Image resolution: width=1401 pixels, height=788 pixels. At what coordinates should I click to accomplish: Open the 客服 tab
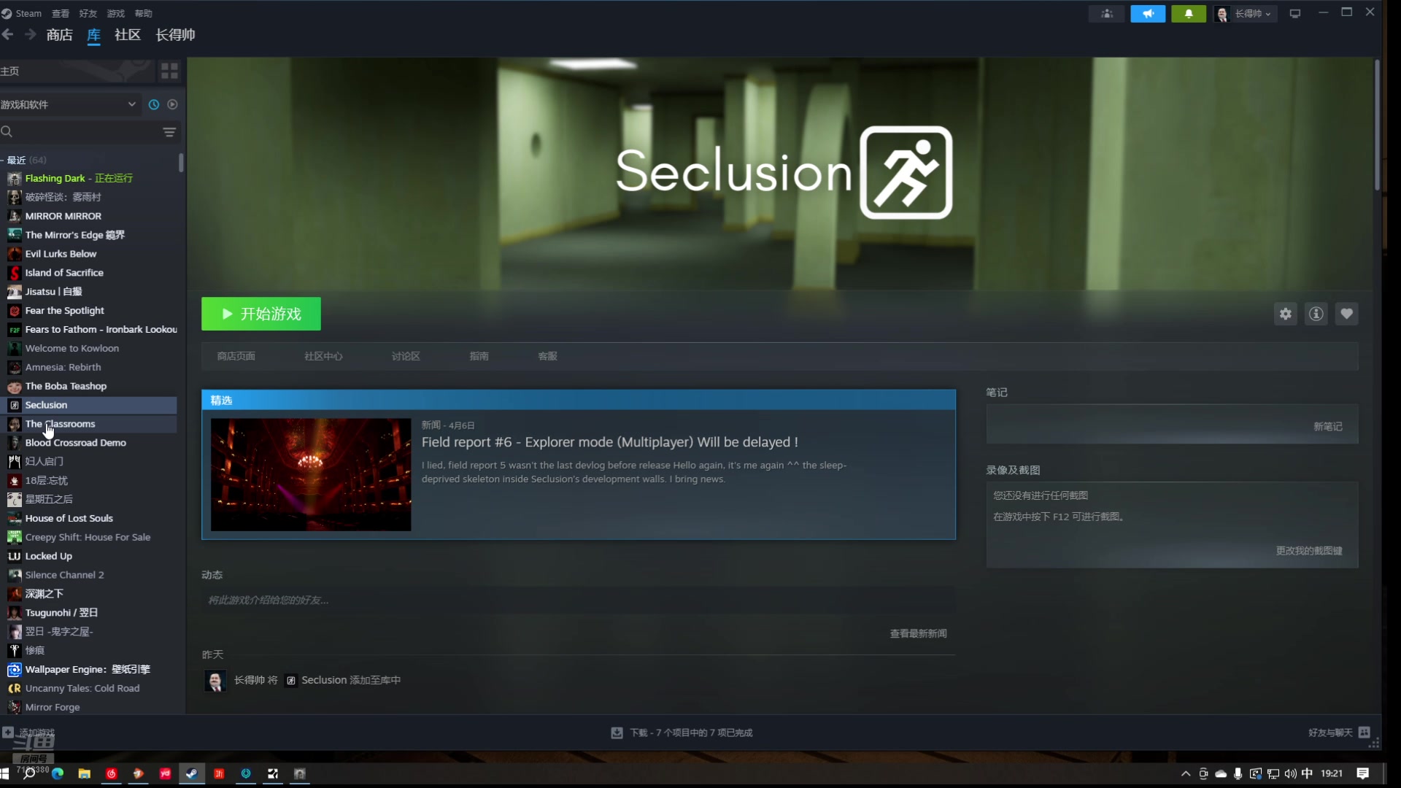547,356
